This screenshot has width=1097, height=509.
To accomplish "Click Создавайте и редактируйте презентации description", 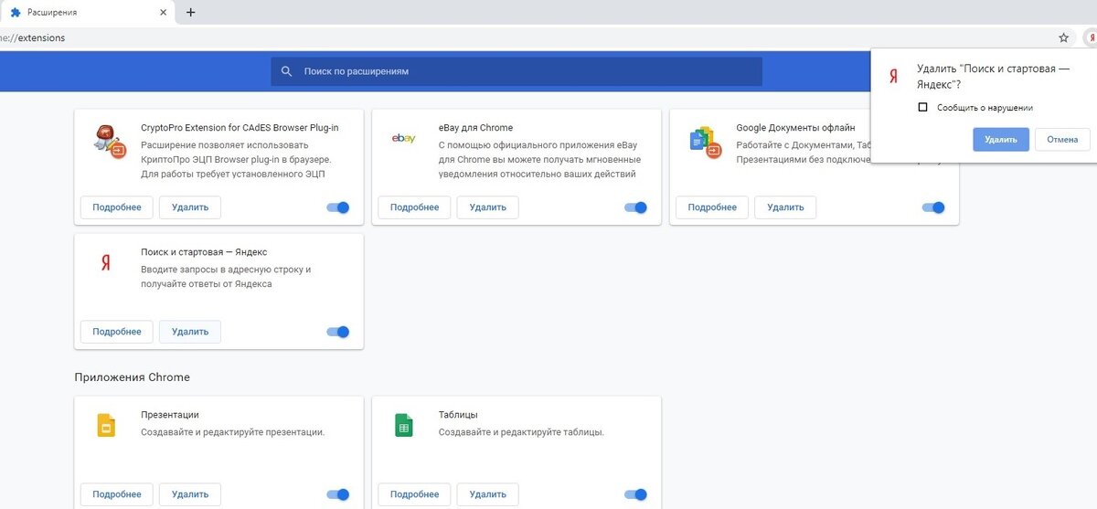I will pos(233,432).
